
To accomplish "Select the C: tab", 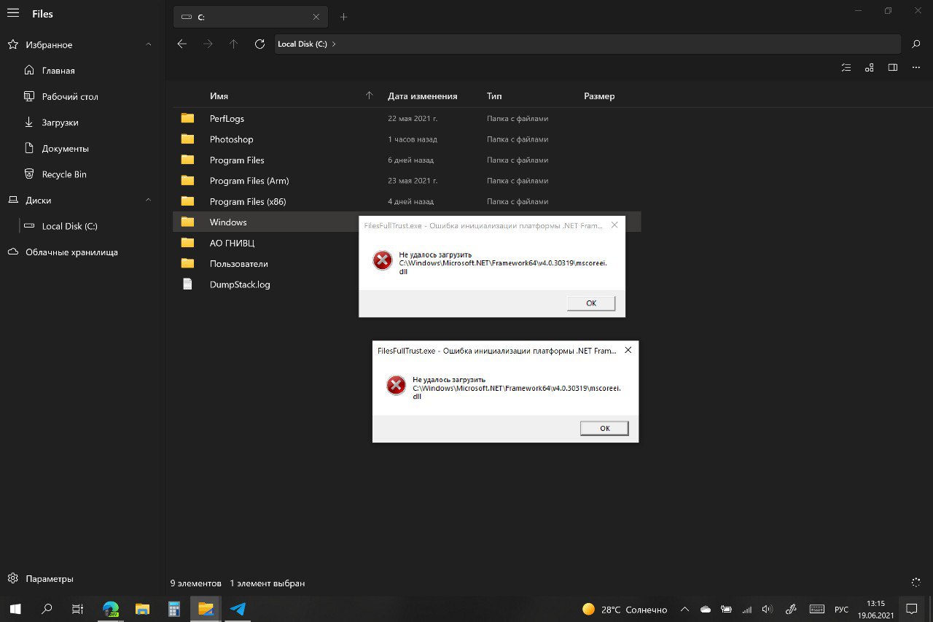I will [x=250, y=17].
